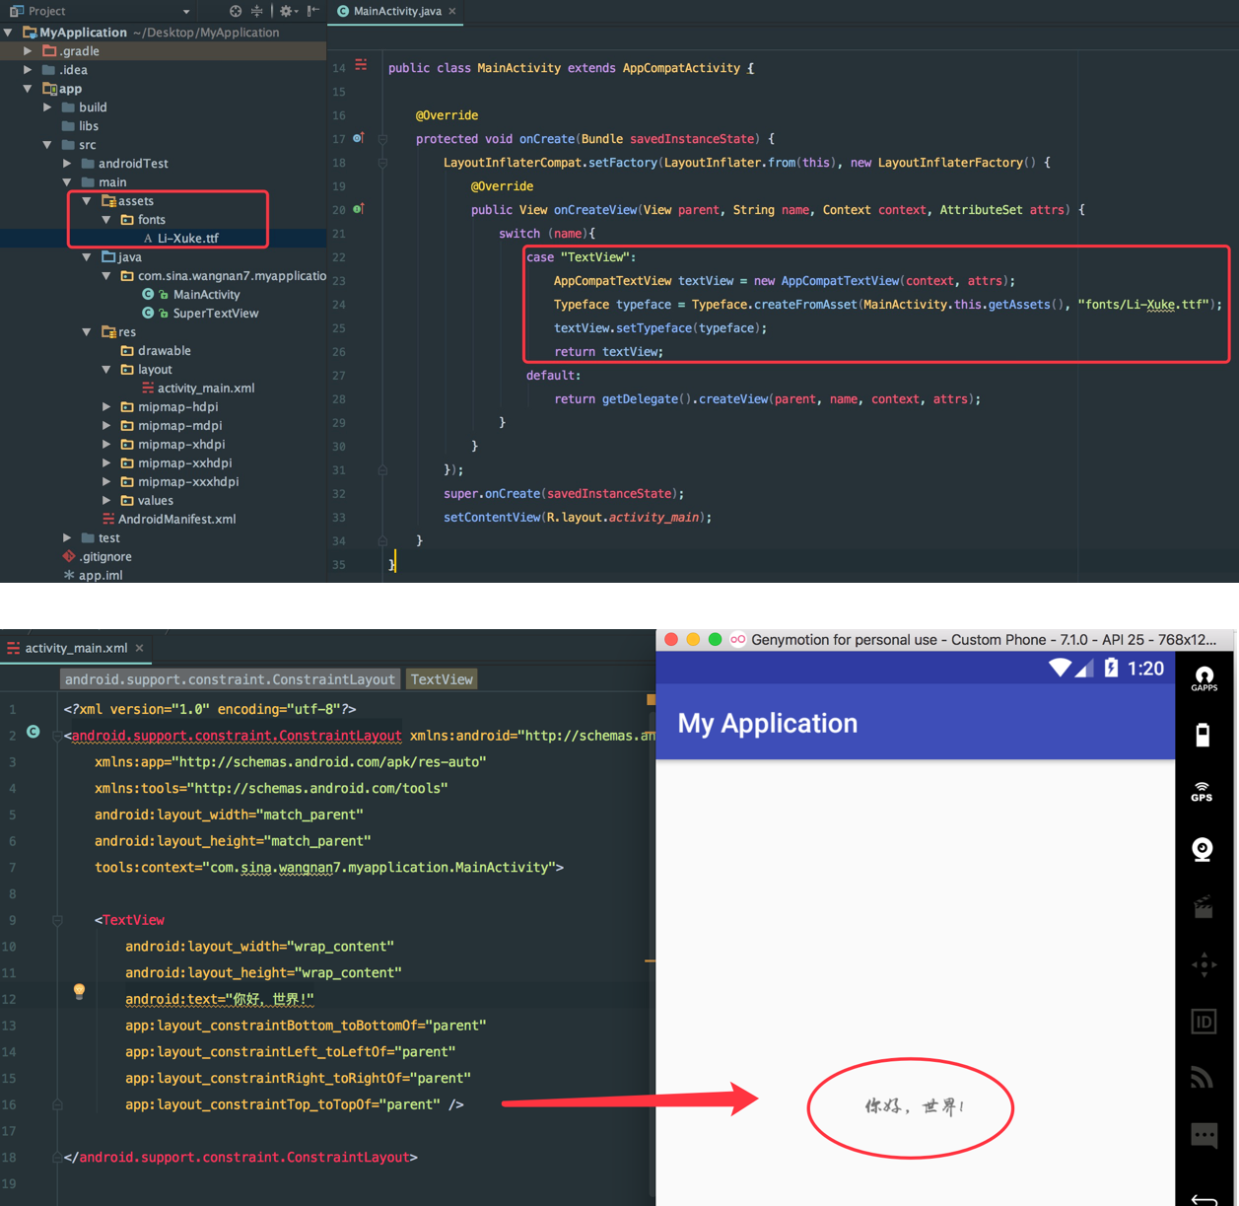Place cursor on android:text attribute line
Image resolution: width=1239 pixels, height=1206 pixels.
click(x=219, y=999)
